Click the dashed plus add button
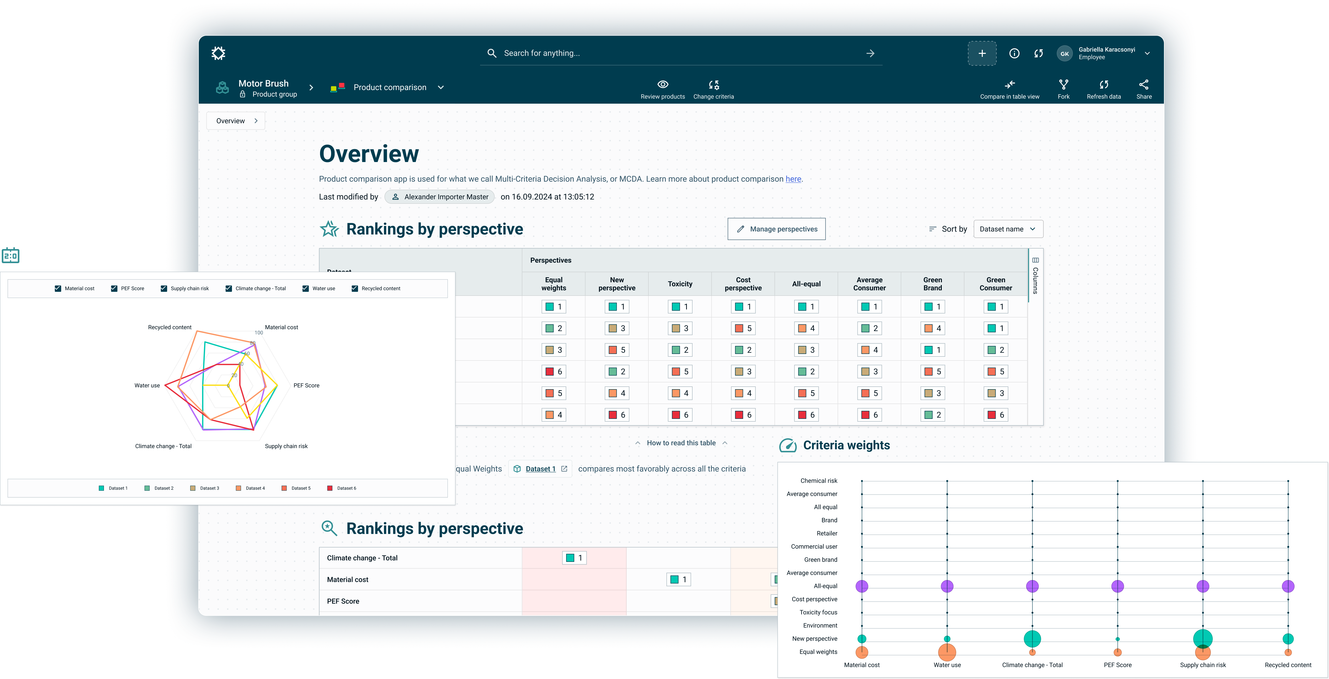This screenshot has height=679, width=1329. pyautogui.click(x=982, y=53)
